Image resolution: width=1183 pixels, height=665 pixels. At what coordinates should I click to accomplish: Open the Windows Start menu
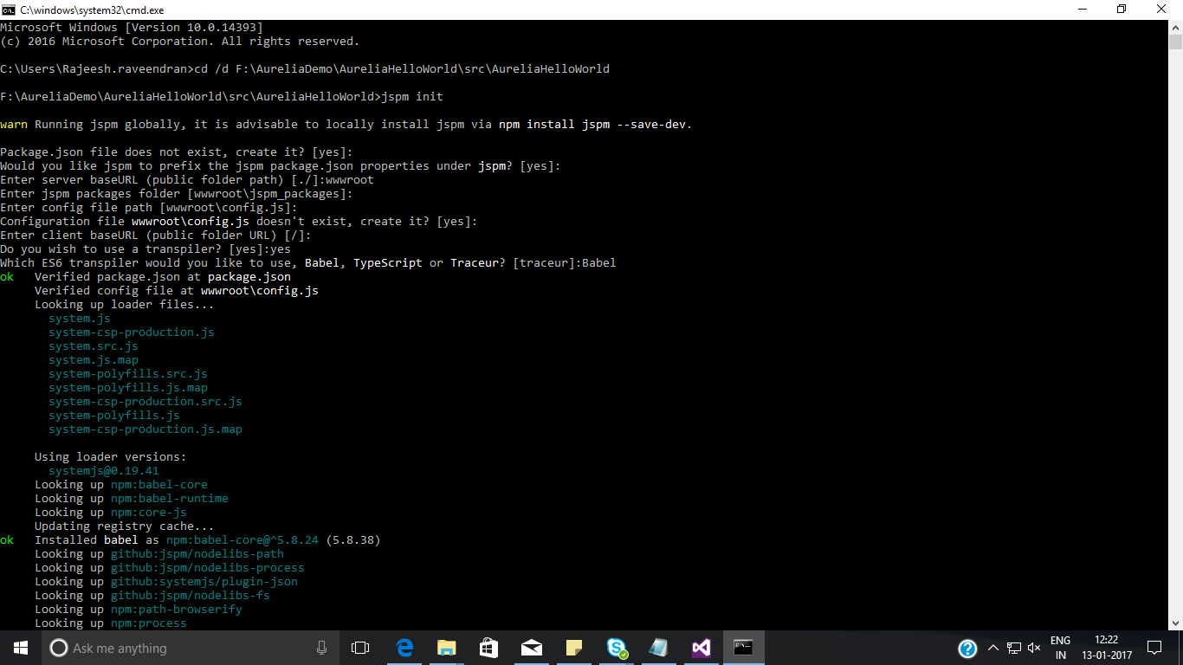20,648
